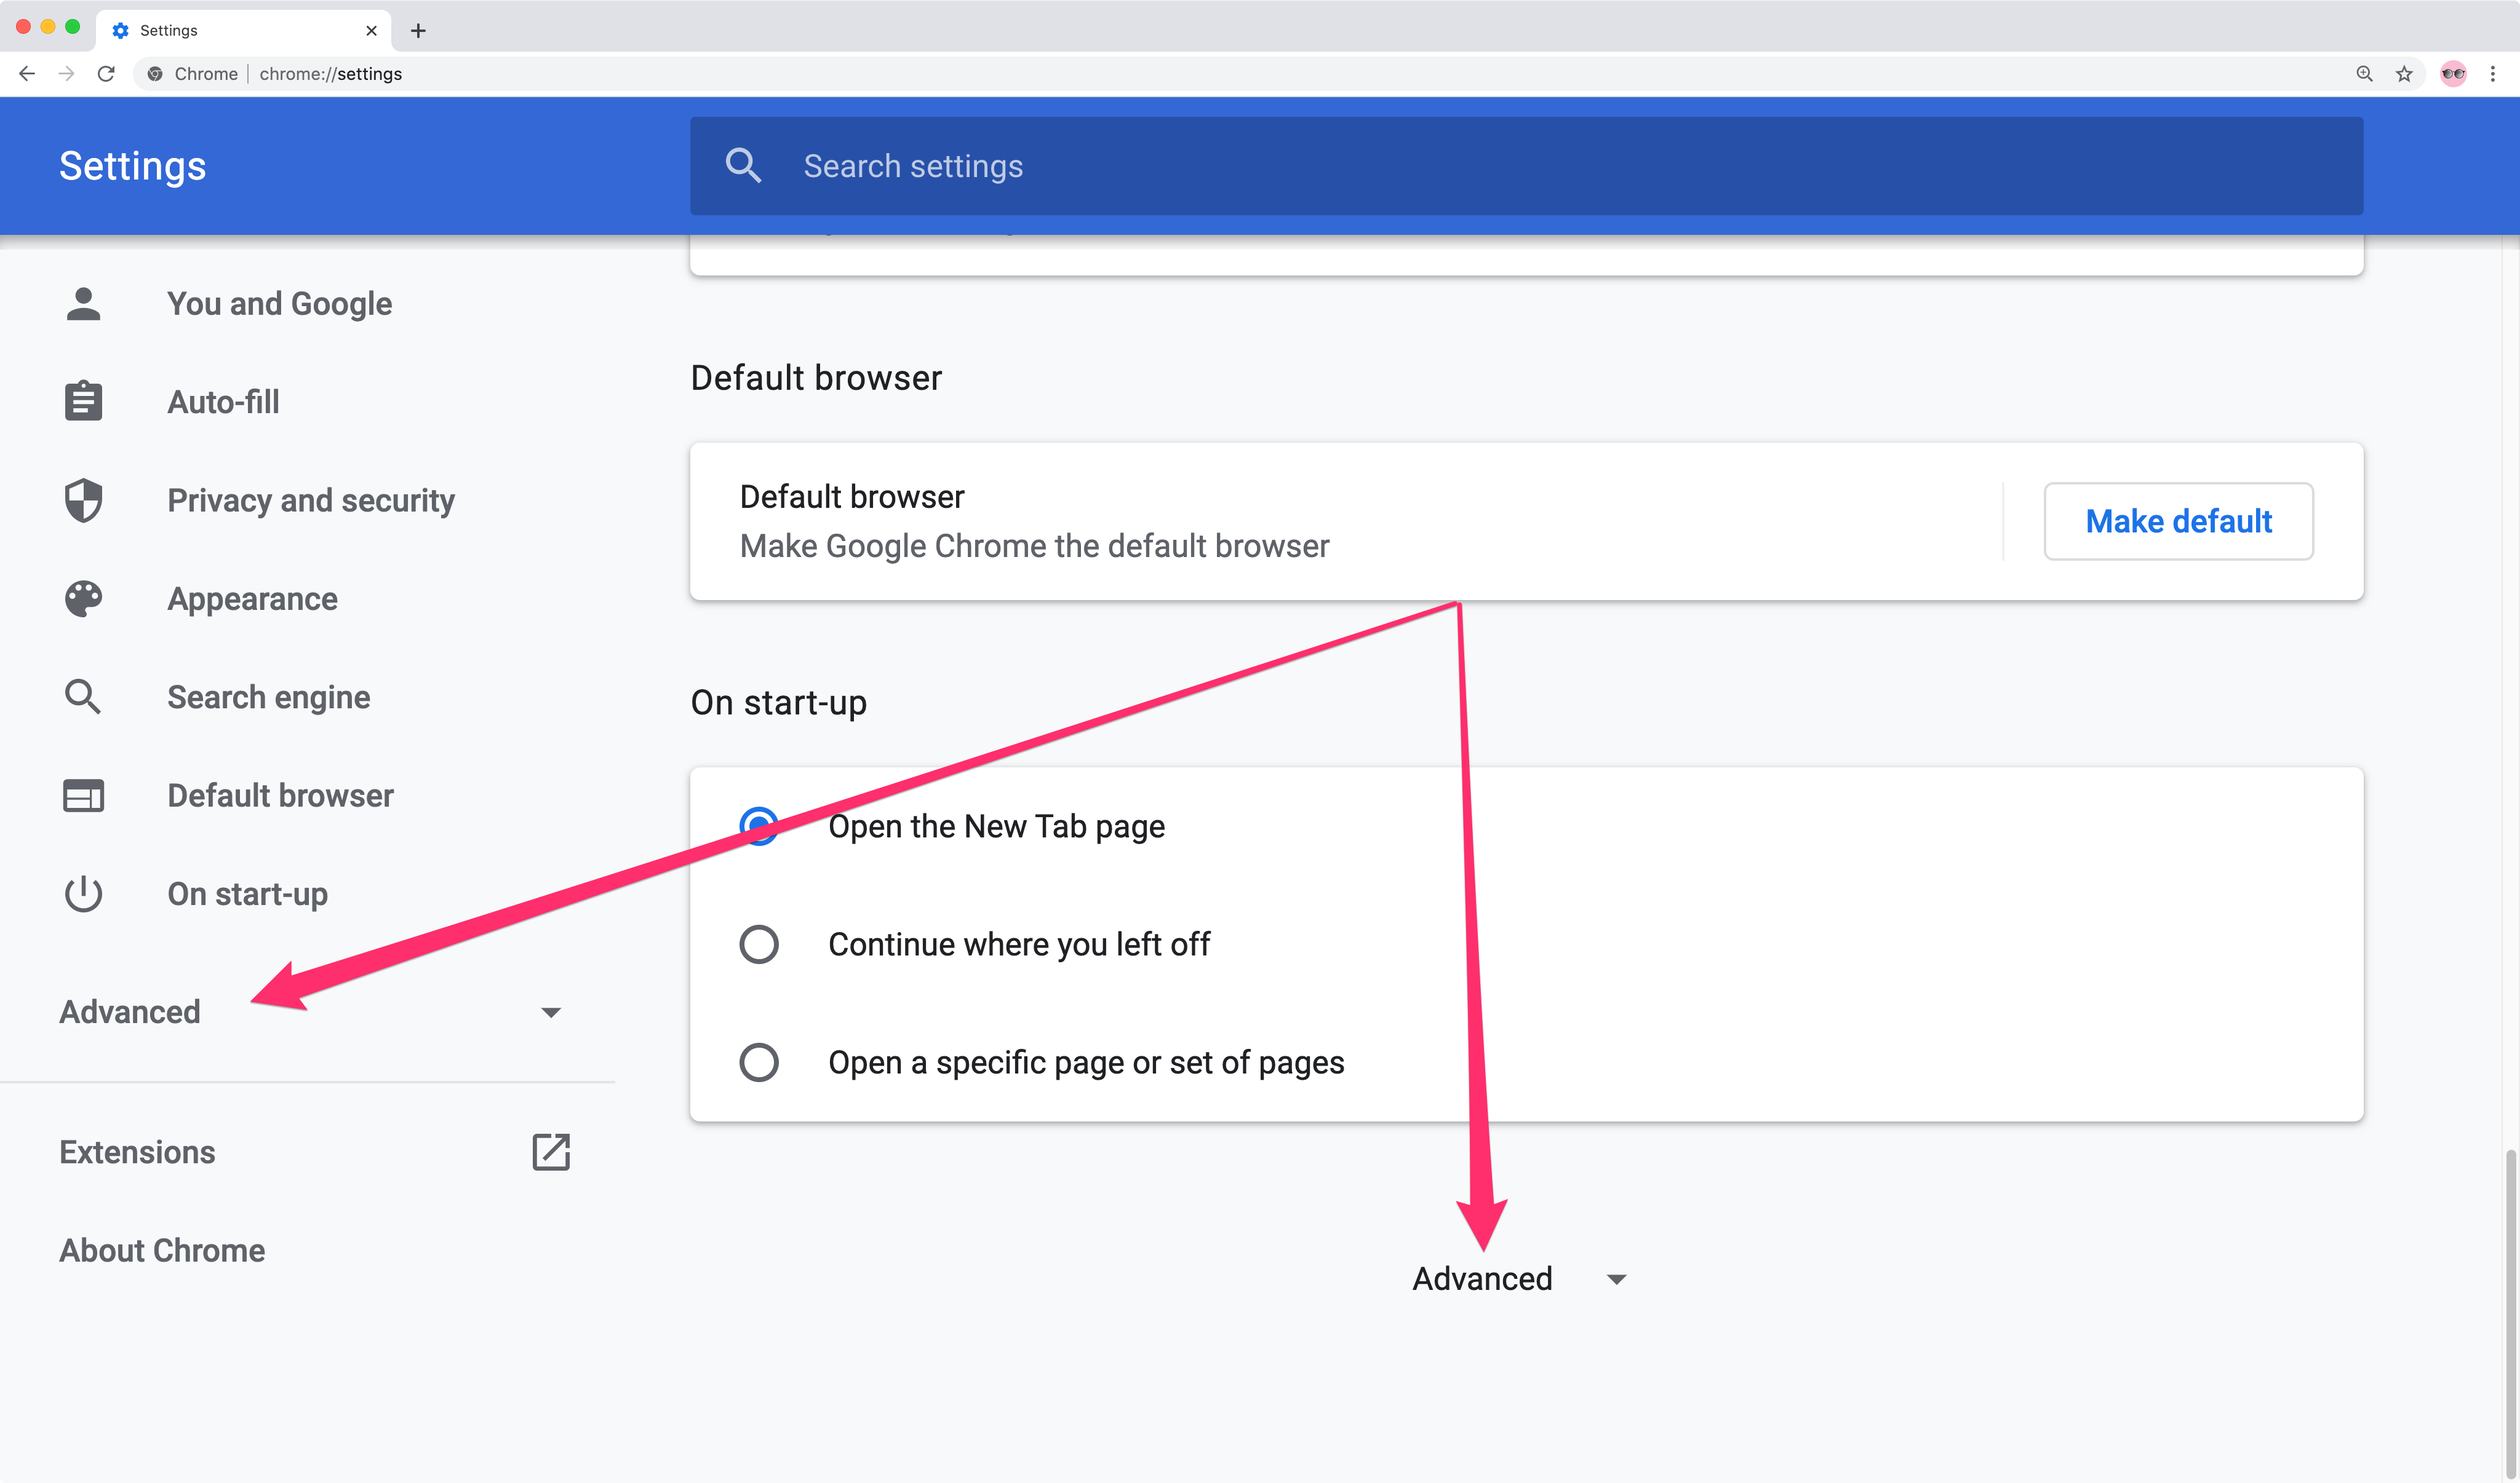Click the power On start-up icon
This screenshot has width=2520, height=1483.
83,893
